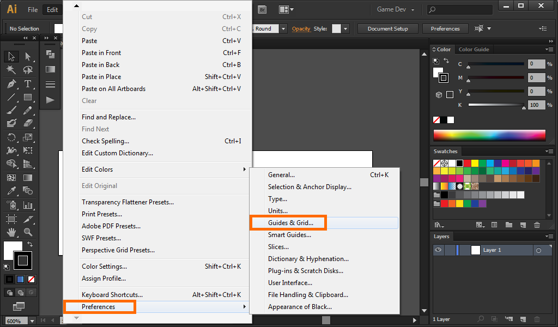Open the Style dropdown arrow

pos(345,29)
